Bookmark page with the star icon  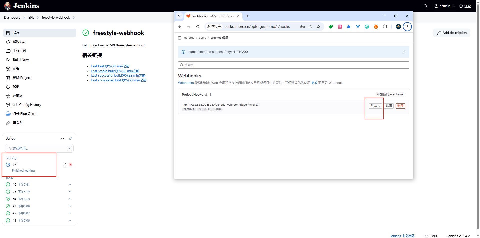tap(318, 27)
